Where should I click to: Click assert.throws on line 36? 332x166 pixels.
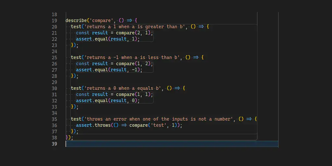coord(93,125)
